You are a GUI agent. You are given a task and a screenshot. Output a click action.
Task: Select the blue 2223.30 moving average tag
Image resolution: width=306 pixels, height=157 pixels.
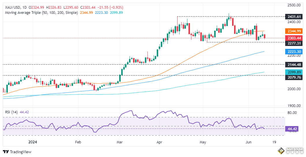click(x=294, y=52)
